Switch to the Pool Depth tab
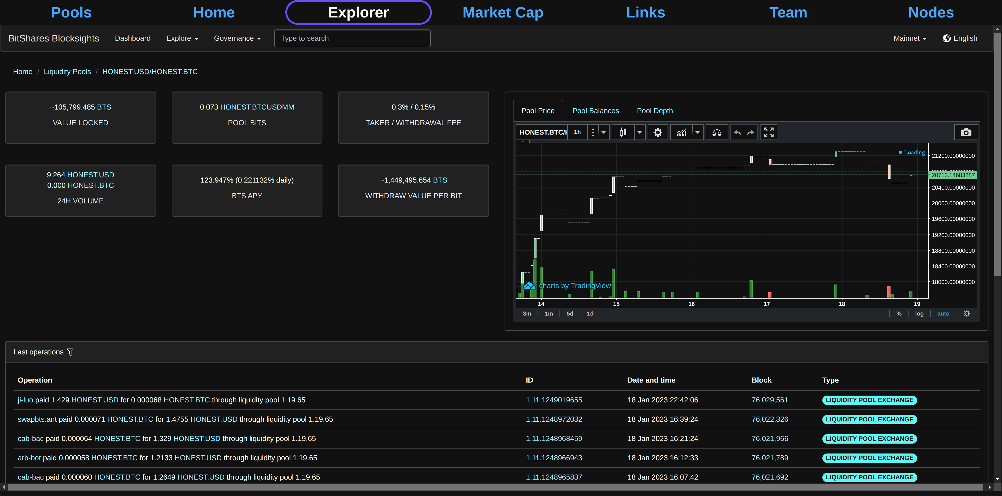 pyautogui.click(x=655, y=111)
